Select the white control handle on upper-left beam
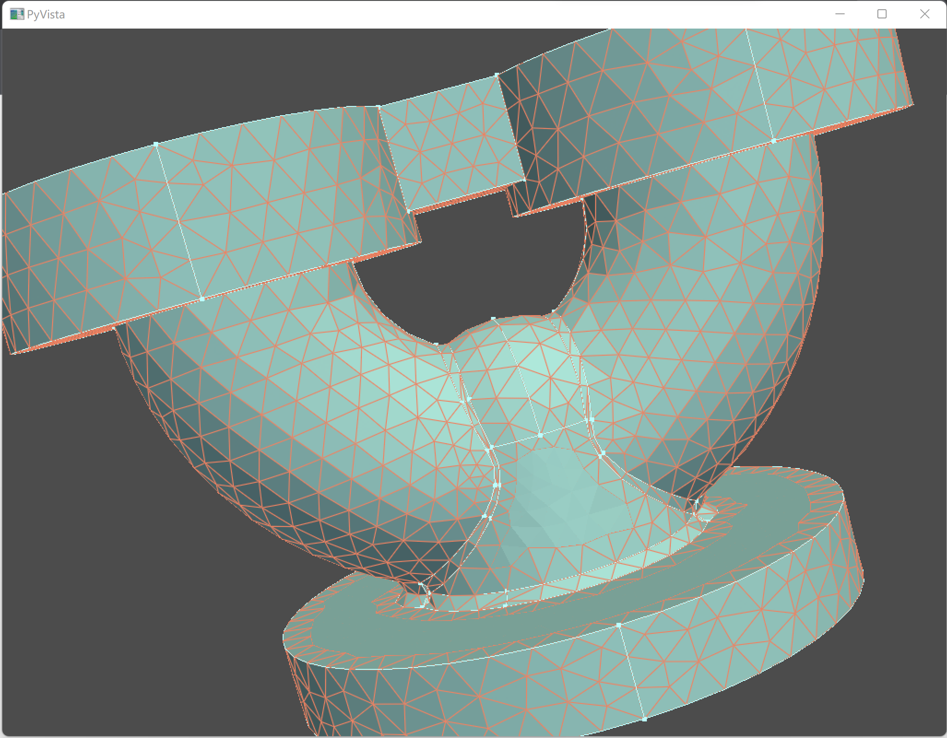 [156, 144]
